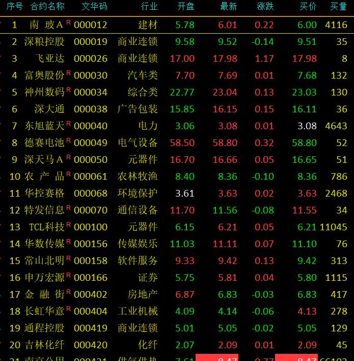Click change value 1.17 for 飞亚达
354x361 pixels.
coord(264,59)
